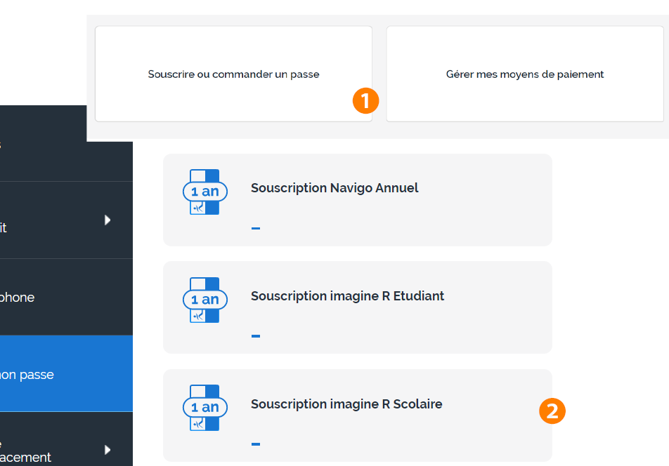669x466 pixels.
Task: Open 'Gérer mes moyens de paiement' card
Action: coord(525,74)
